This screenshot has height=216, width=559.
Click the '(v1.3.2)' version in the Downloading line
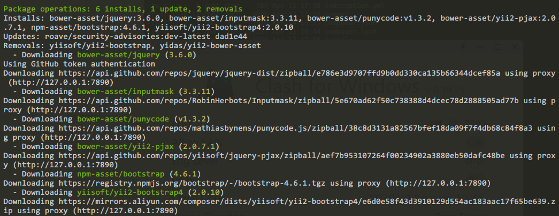click(x=192, y=119)
